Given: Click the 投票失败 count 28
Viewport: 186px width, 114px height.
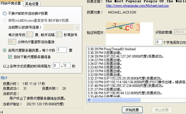Looking at the screenshot, I should (64, 88).
